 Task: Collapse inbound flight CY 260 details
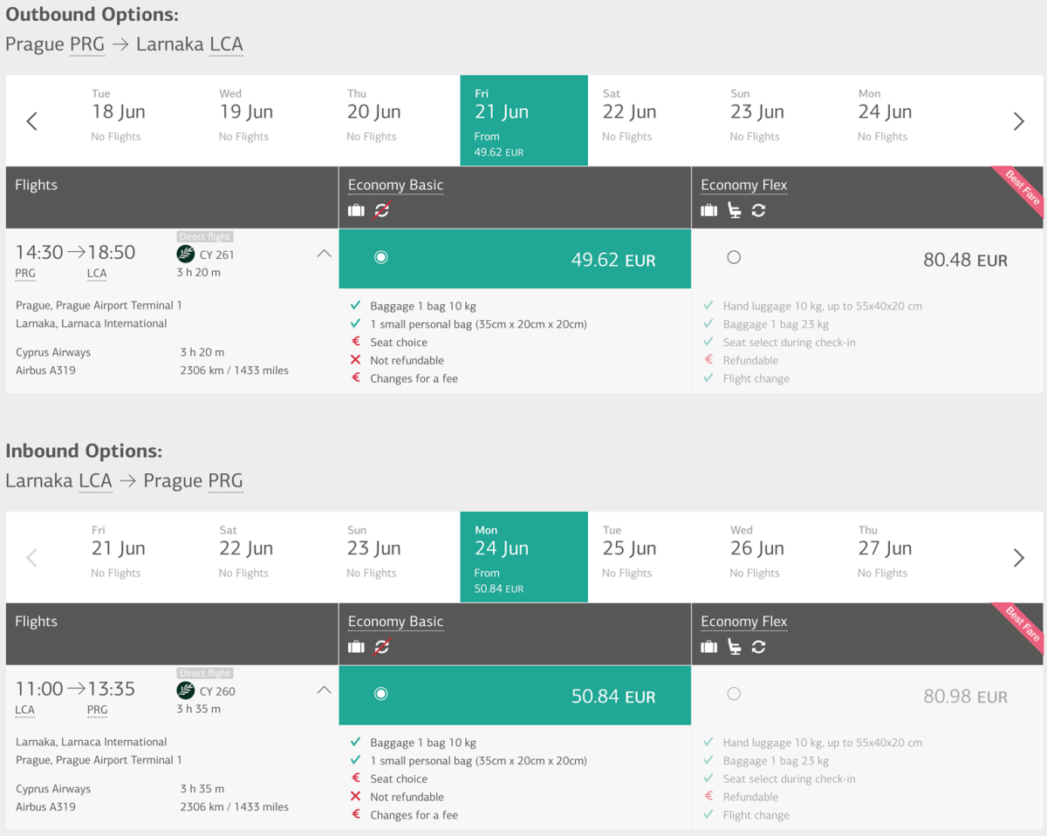tap(324, 690)
